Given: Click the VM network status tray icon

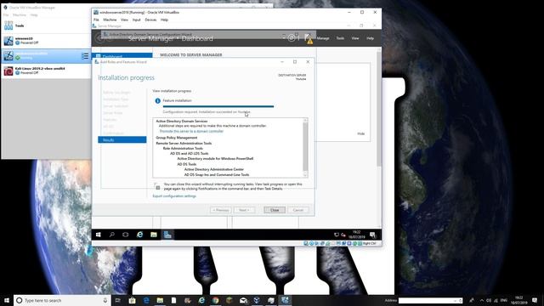Looking at the screenshot, I should [337, 235].
